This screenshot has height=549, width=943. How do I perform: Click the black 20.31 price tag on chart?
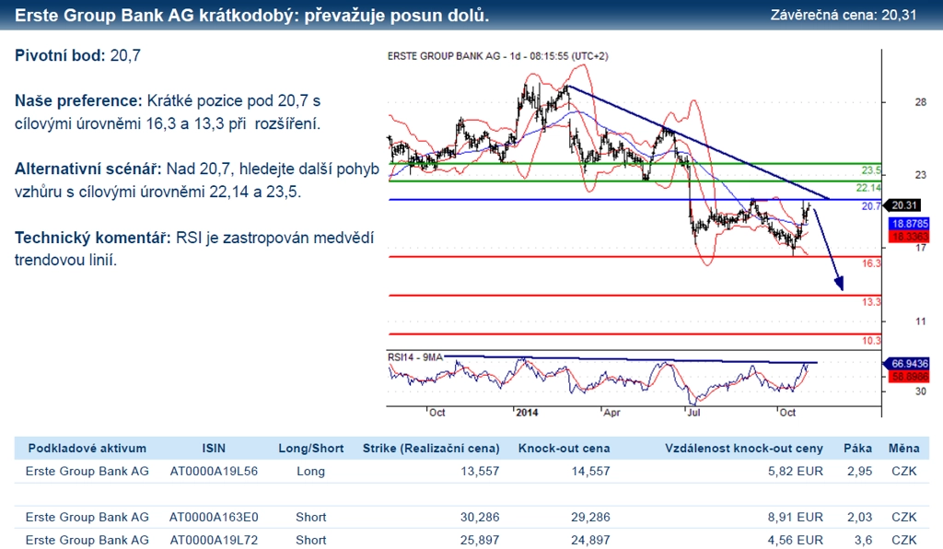click(x=905, y=205)
